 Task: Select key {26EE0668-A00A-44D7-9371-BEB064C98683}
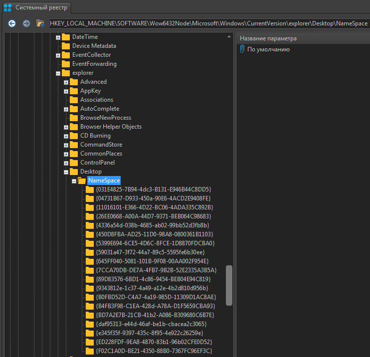[x=154, y=216]
